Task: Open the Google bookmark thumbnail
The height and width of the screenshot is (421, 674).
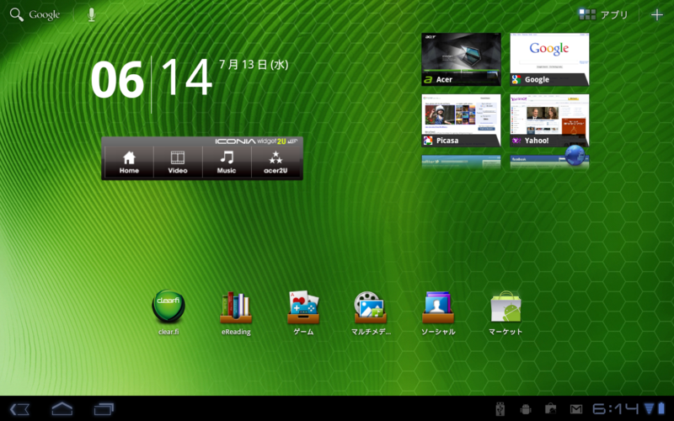Action: coord(549,59)
